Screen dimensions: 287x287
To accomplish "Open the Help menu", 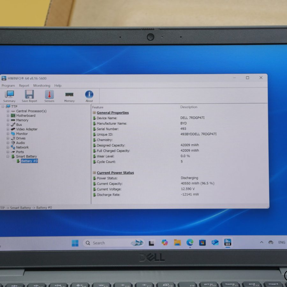I will click(x=58, y=85).
